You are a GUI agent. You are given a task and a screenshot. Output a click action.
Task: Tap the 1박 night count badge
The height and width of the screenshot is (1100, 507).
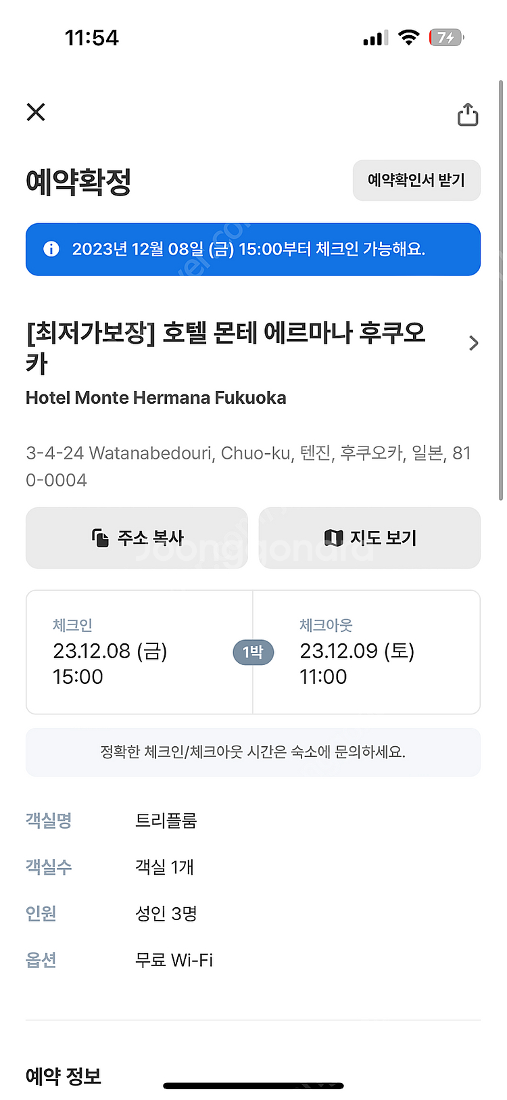[x=253, y=652]
